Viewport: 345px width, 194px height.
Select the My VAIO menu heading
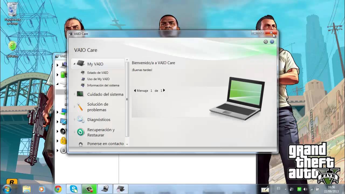pyautogui.click(x=95, y=64)
